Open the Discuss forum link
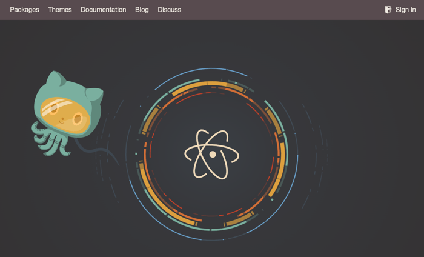This screenshot has width=424, height=257. click(169, 10)
